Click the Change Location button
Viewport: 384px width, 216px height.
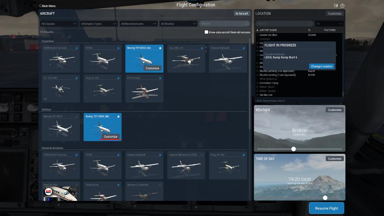pyautogui.click(x=322, y=66)
